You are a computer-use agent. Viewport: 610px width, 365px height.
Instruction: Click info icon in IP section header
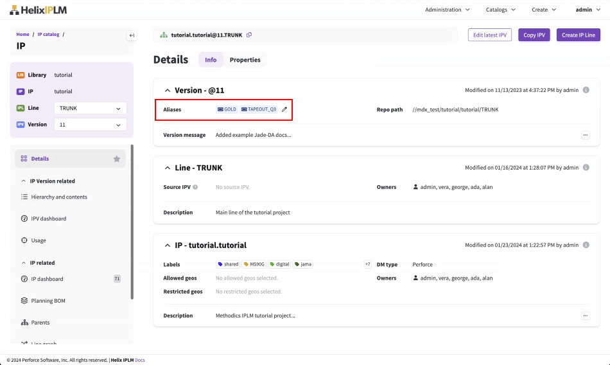(586, 245)
